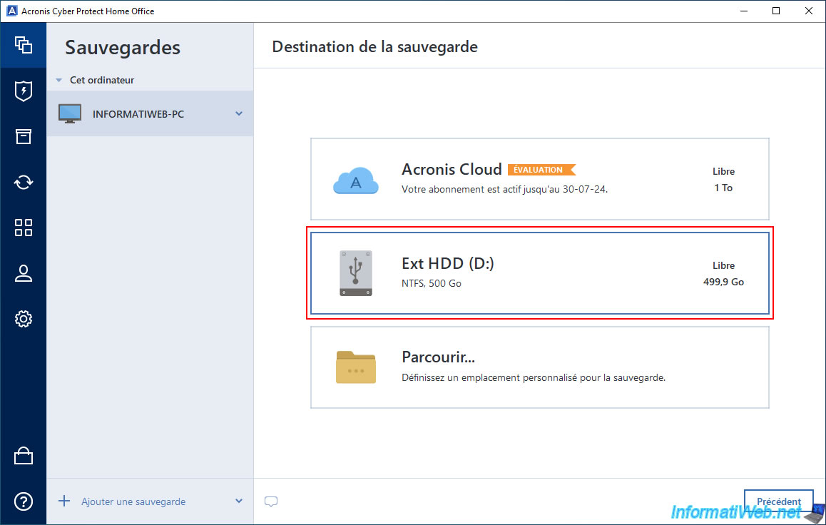Click the 'Destination de la sauvegarde' title
The image size is (826, 525).
374,47
